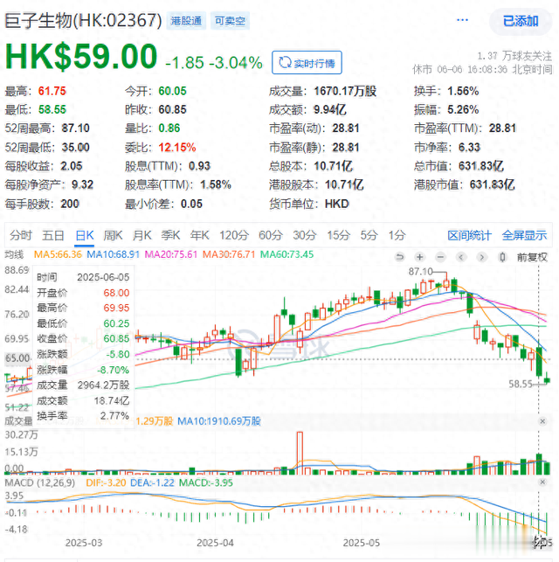The width and height of the screenshot is (559, 562).
Task: Switch to the 分时 chart tab
Action: point(21,235)
